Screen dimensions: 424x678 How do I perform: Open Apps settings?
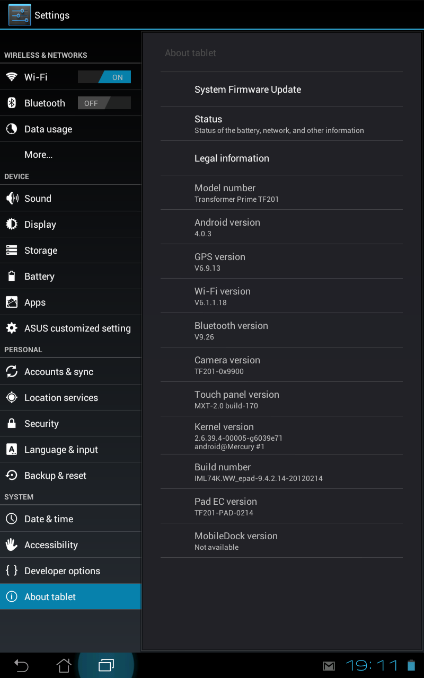coord(70,302)
